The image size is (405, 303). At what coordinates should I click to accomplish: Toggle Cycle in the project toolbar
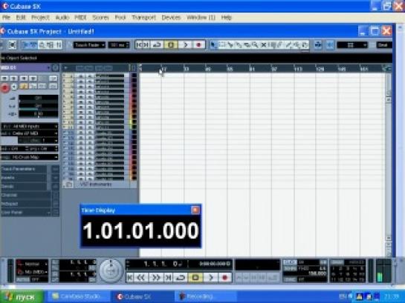157,44
